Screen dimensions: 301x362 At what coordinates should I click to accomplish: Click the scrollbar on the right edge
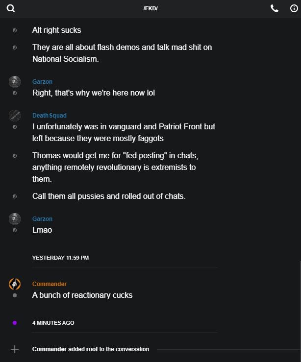coord(300,309)
